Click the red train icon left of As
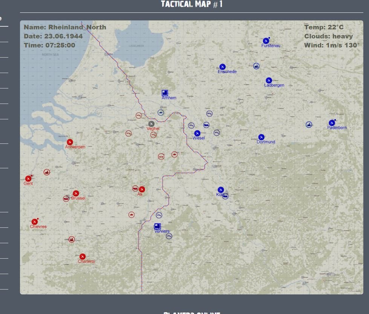The height and width of the screenshot is (314, 369). [135, 189]
